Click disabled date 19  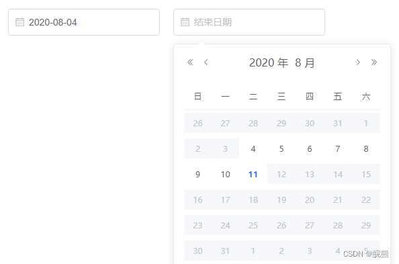(x=281, y=200)
